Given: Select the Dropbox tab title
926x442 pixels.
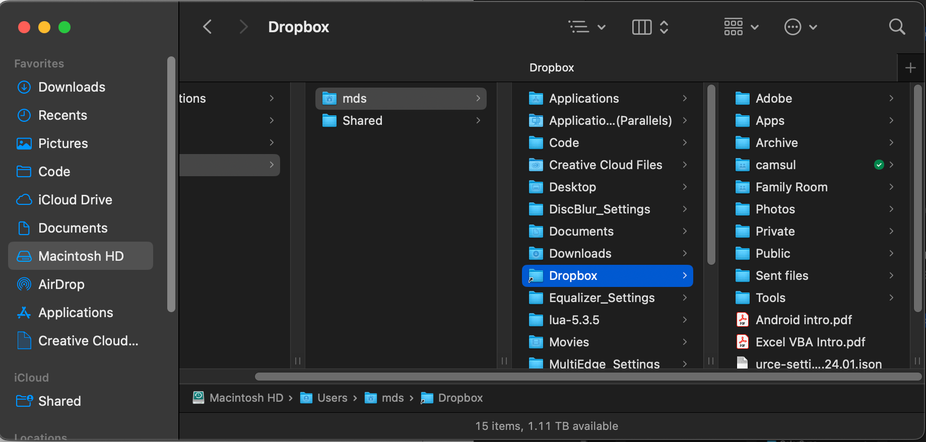Looking at the screenshot, I should point(552,67).
